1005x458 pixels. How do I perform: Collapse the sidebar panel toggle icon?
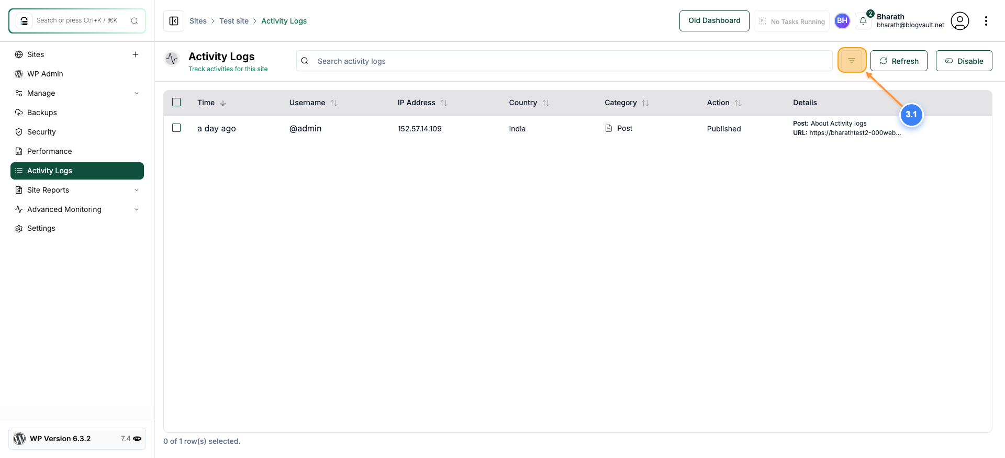point(174,21)
